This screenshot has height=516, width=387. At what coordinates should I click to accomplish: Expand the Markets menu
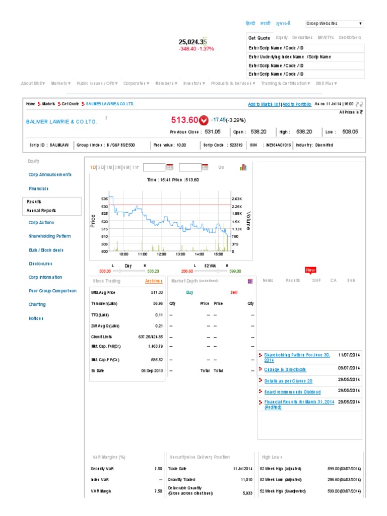pos(61,84)
